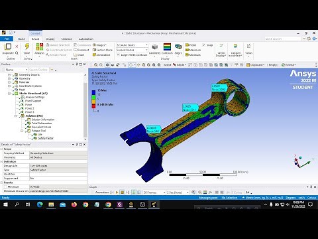Click the Stop animation button

pos(122,193)
